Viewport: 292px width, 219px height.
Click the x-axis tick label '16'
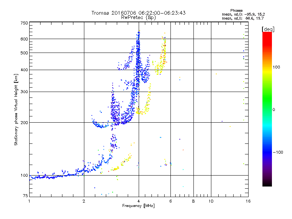point(248,201)
